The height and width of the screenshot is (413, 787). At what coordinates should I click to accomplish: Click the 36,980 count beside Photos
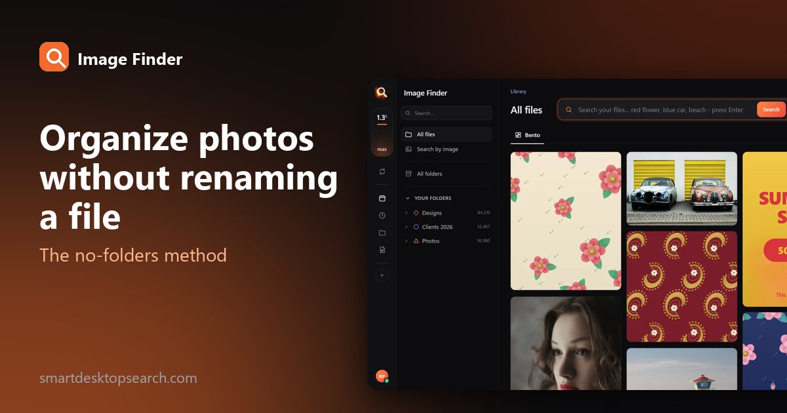pyautogui.click(x=483, y=241)
